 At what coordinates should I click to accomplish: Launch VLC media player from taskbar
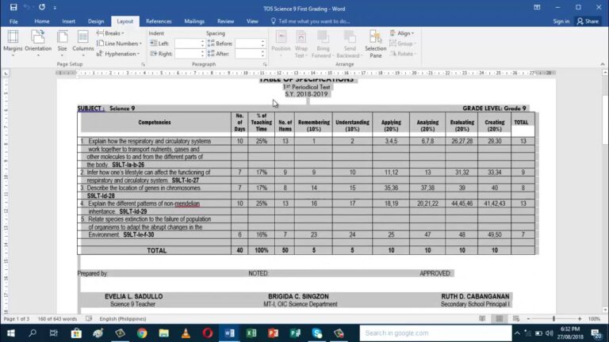click(x=185, y=333)
